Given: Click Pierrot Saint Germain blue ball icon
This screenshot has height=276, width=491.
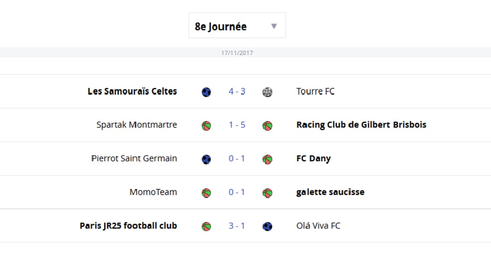Looking at the screenshot, I should tap(206, 159).
